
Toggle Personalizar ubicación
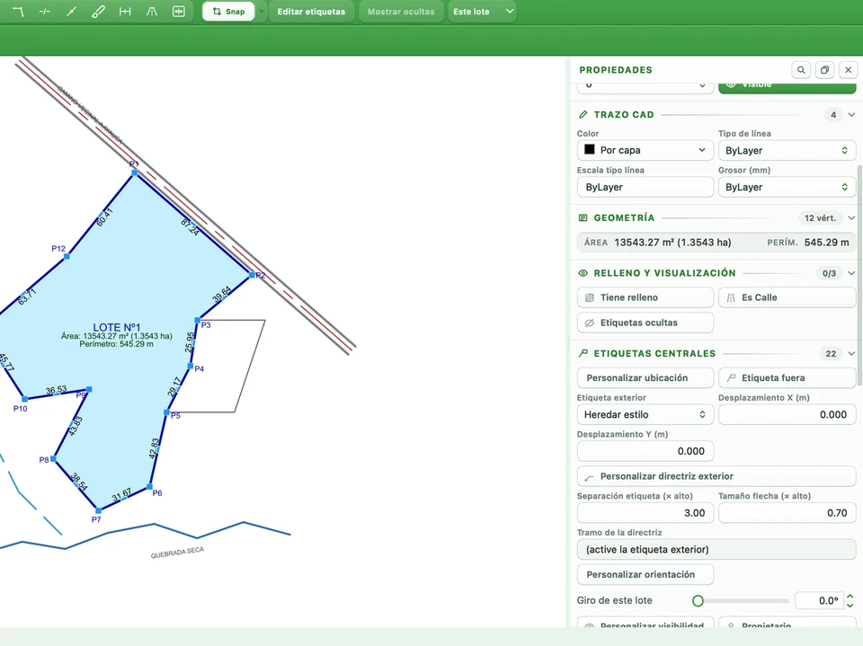(645, 378)
